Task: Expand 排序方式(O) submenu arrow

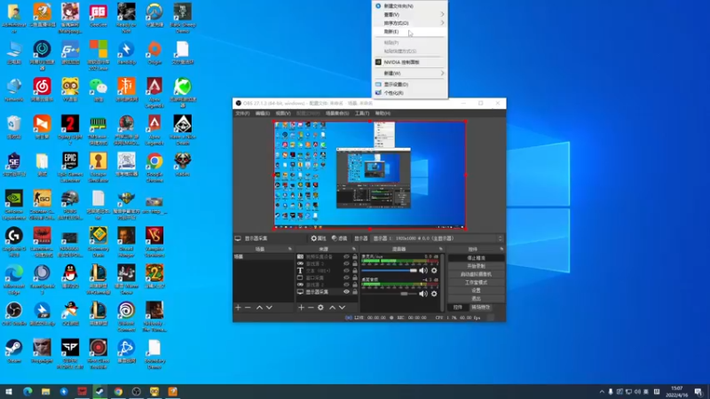Action: pos(442,23)
